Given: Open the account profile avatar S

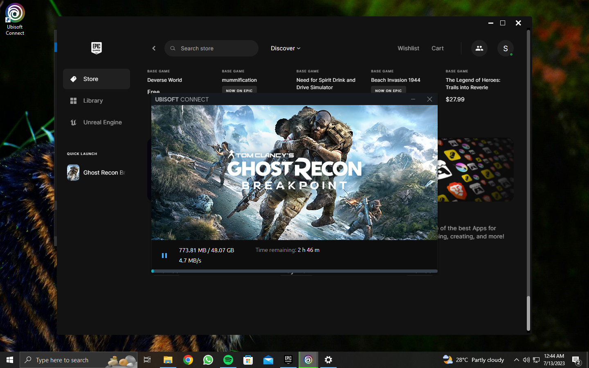Looking at the screenshot, I should pos(505,48).
